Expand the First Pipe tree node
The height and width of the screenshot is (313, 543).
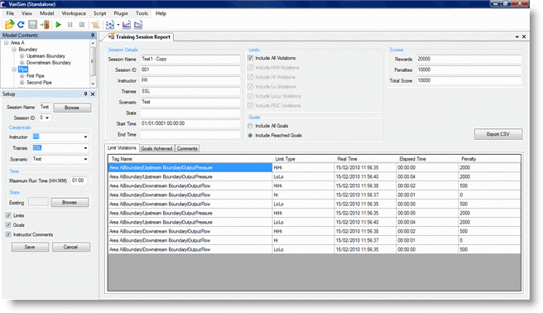(22, 76)
